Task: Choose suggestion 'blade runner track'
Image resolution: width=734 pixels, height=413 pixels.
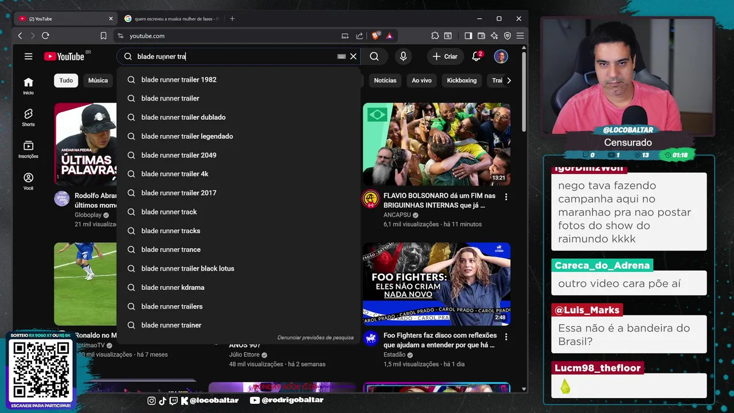Action: [x=239, y=212]
